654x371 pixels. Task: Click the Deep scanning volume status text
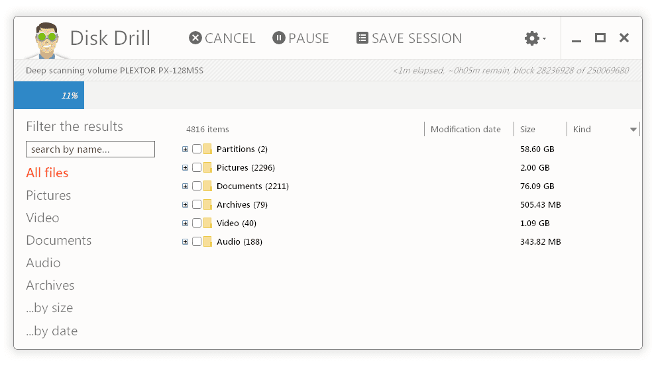coord(115,70)
